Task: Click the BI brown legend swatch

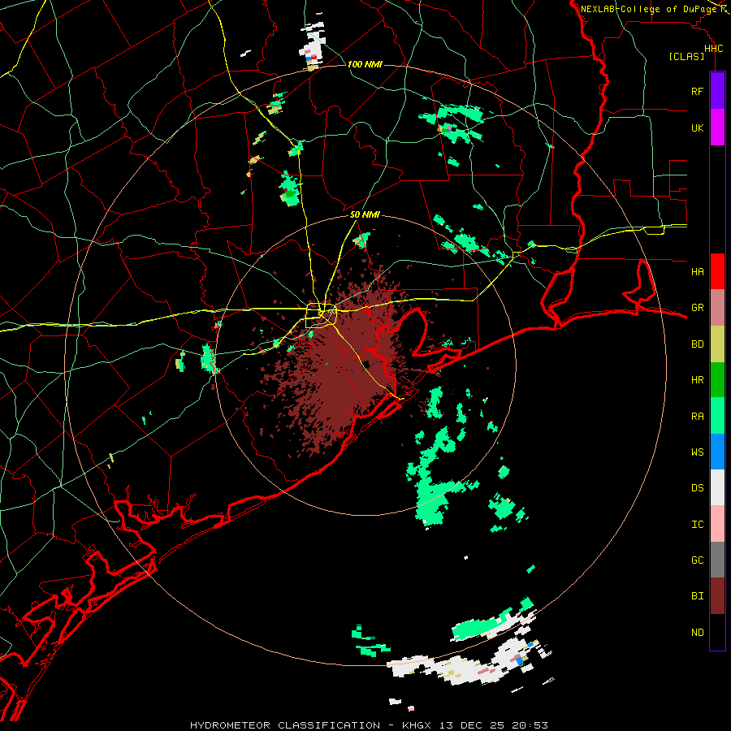Action: 717,596
